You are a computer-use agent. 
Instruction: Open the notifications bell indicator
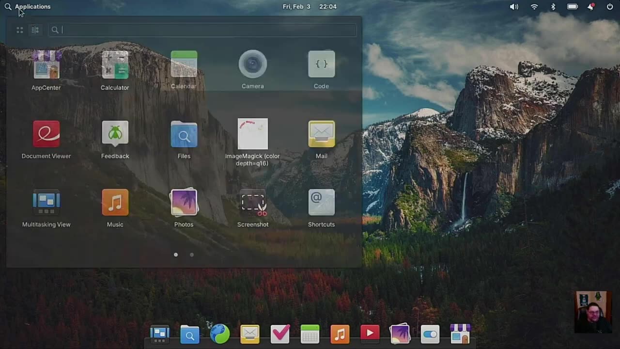click(591, 7)
